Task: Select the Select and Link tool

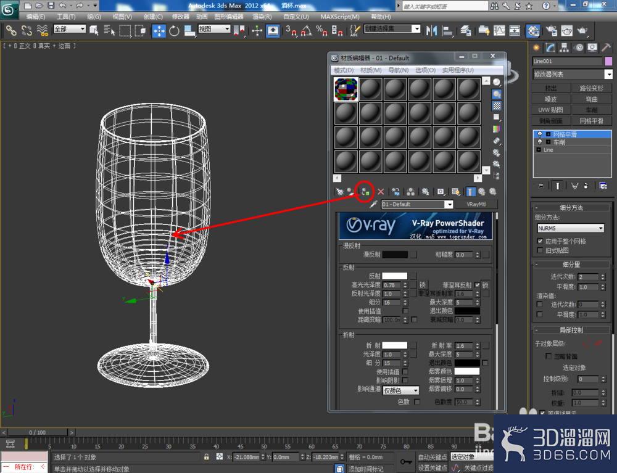Action: 11,30
